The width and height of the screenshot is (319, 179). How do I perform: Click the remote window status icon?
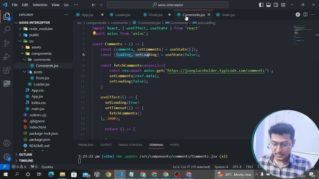(x=4, y=167)
